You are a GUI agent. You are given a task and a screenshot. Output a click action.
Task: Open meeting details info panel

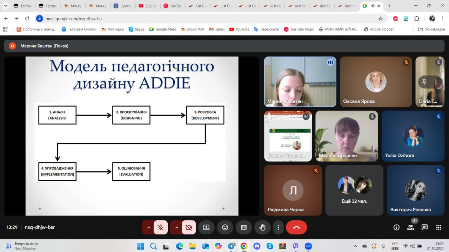coord(396,227)
